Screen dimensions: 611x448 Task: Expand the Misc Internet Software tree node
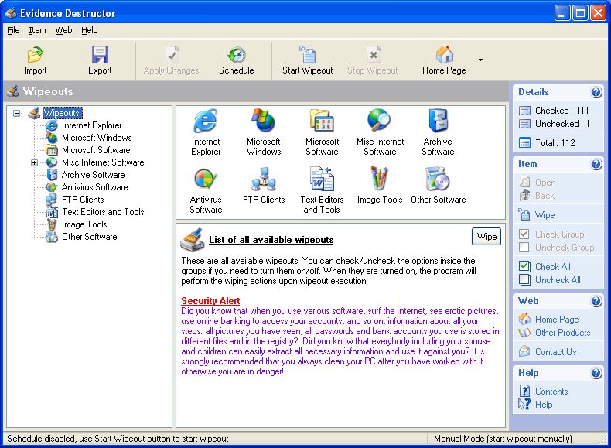[x=35, y=162]
